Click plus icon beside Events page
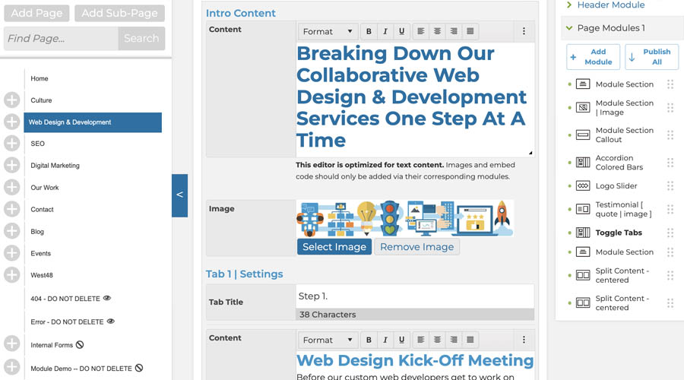Screen dimensions: 684x380 (x=11, y=252)
